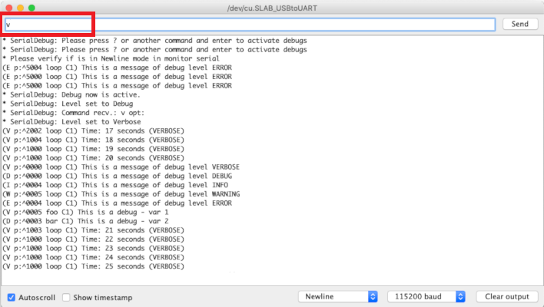Screen dimensions: 544x307
Task: Click the Clear output button
Action: pos(506,297)
